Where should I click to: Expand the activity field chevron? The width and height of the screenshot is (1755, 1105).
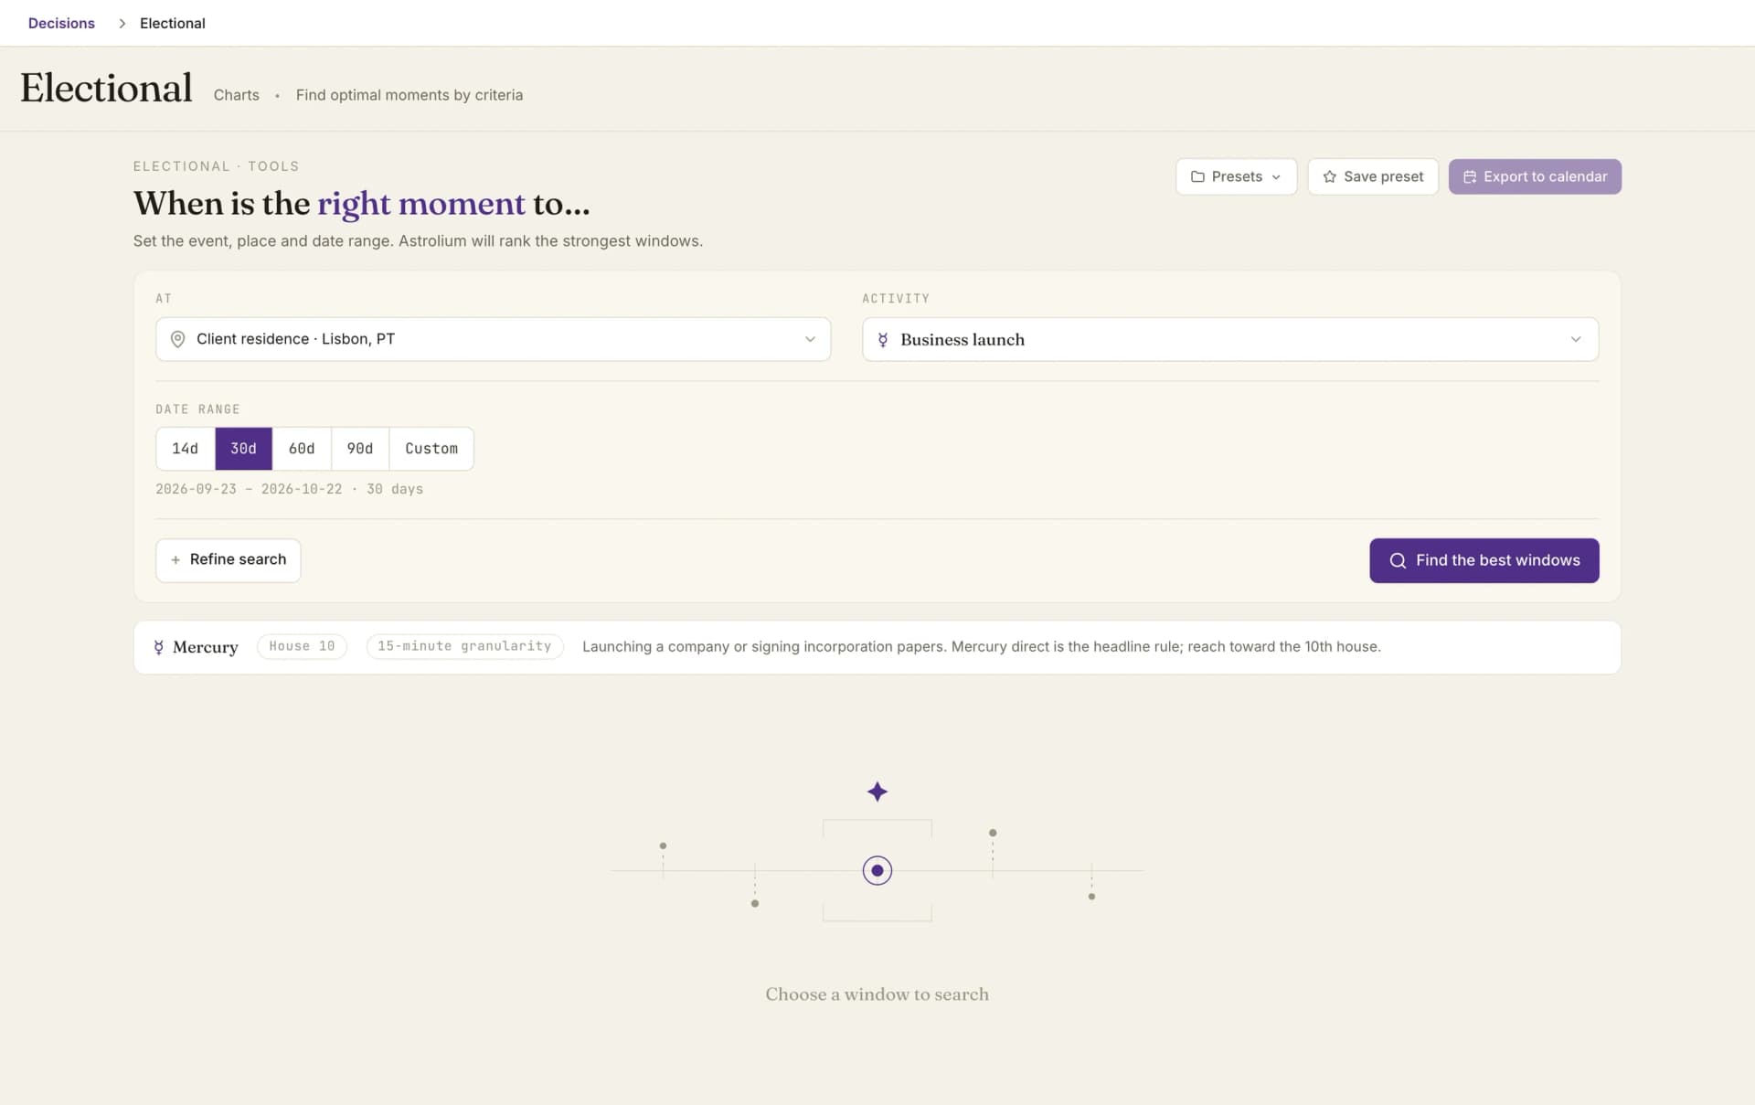pyautogui.click(x=1576, y=339)
